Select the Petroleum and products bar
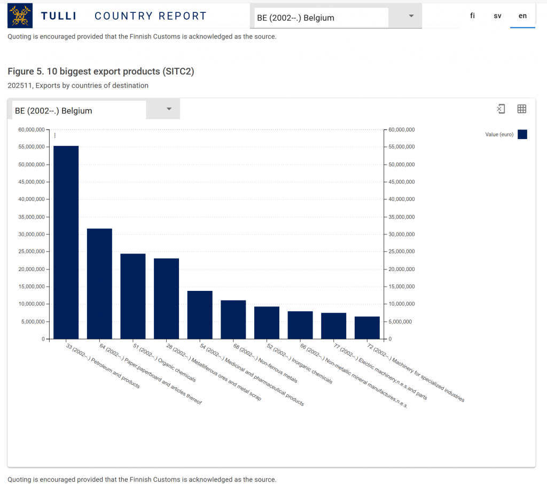 pos(66,242)
